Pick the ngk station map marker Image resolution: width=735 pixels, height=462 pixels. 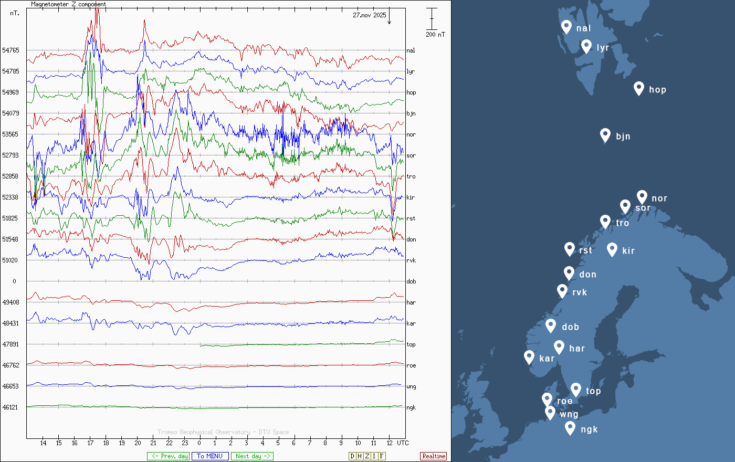pyautogui.click(x=570, y=428)
